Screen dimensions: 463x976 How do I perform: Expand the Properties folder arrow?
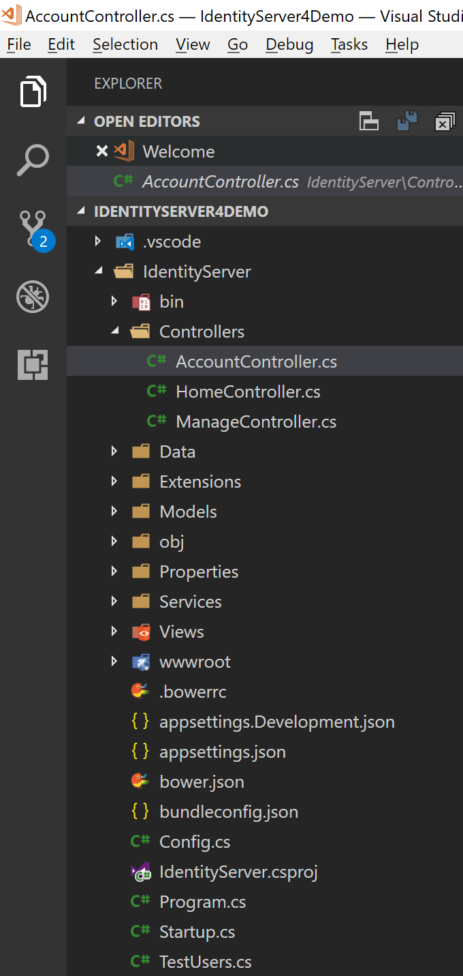click(114, 572)
